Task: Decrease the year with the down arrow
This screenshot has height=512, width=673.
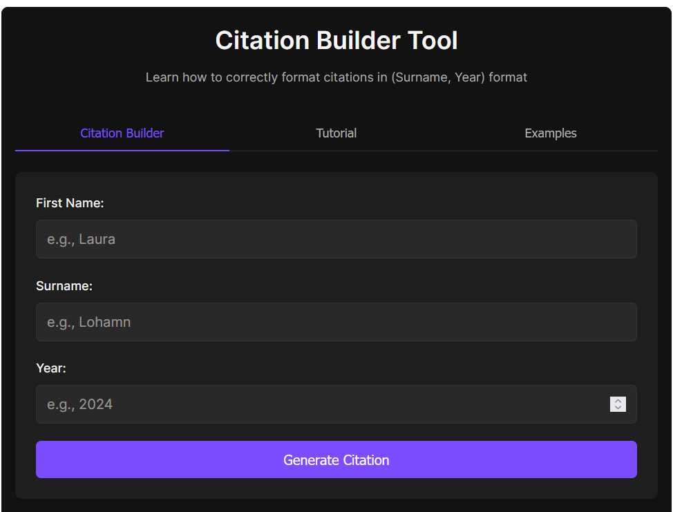Action: click(x=618, y=408)
